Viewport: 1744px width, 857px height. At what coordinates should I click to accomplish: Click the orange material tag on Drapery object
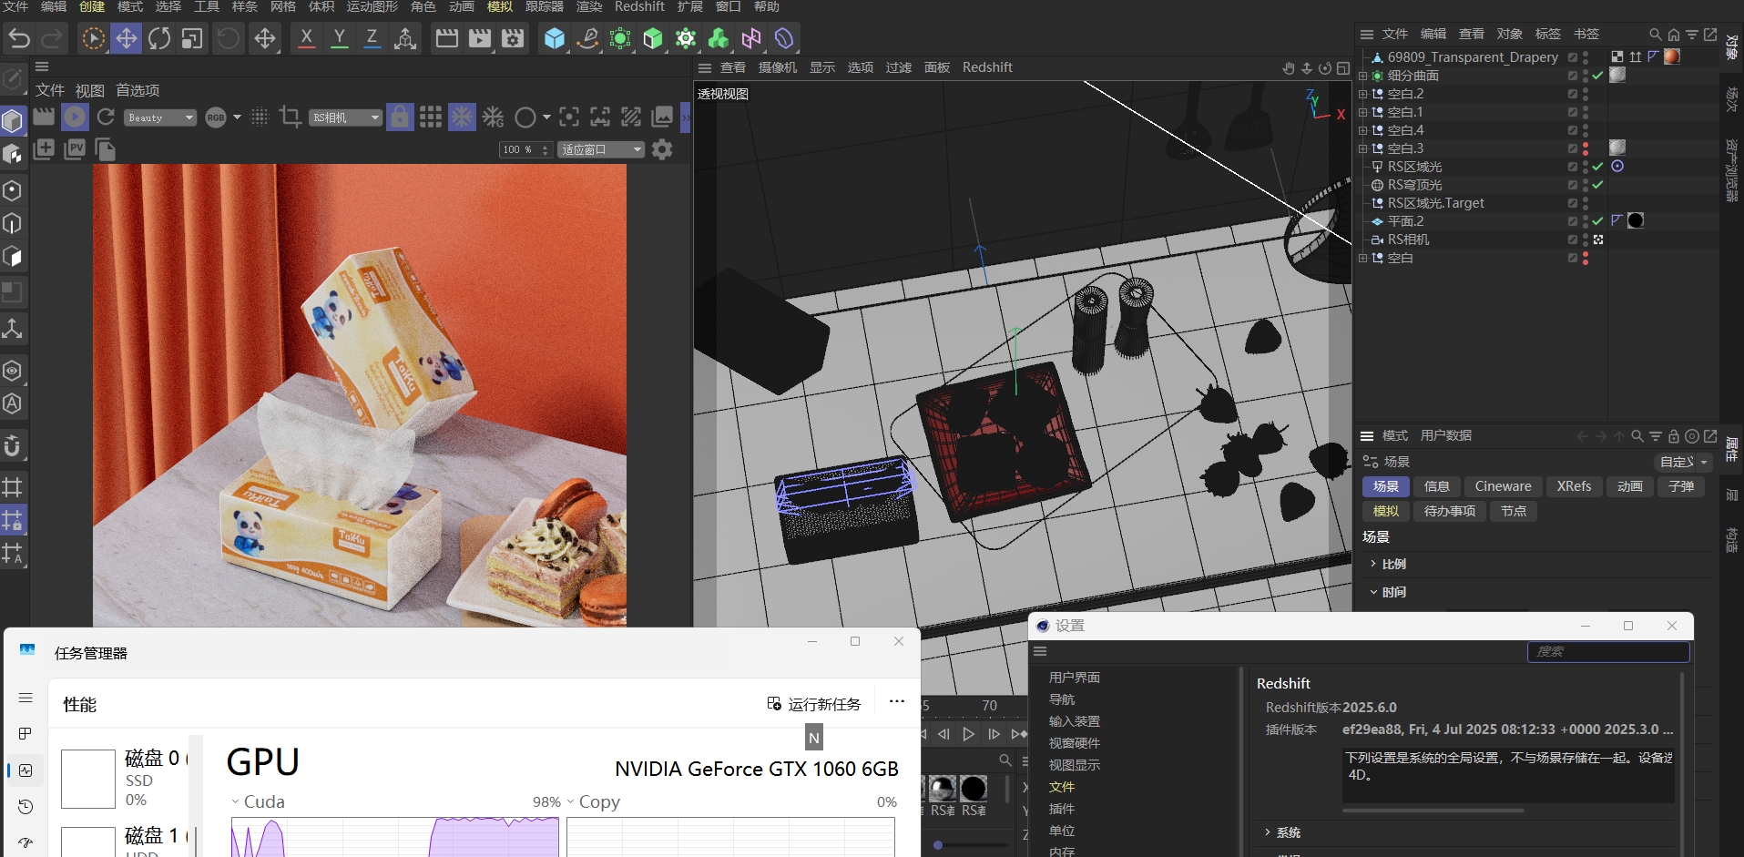tap(1671, 56)
